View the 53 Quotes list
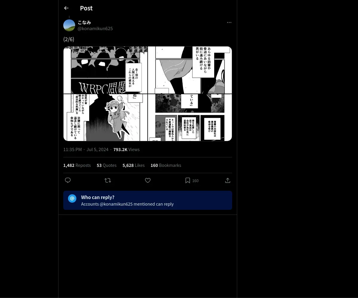Screen dimensions: 358x298 107,165
